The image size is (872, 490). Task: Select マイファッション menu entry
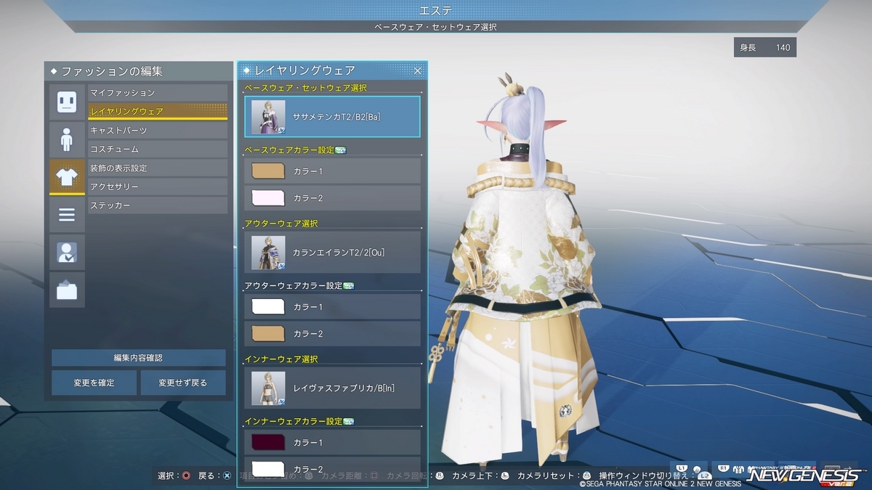(158, 93)
